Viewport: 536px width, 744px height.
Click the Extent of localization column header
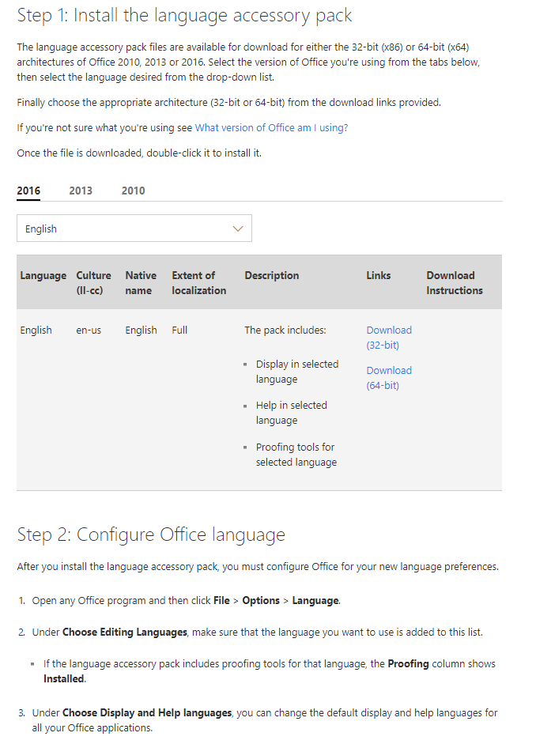coord(198,282)
